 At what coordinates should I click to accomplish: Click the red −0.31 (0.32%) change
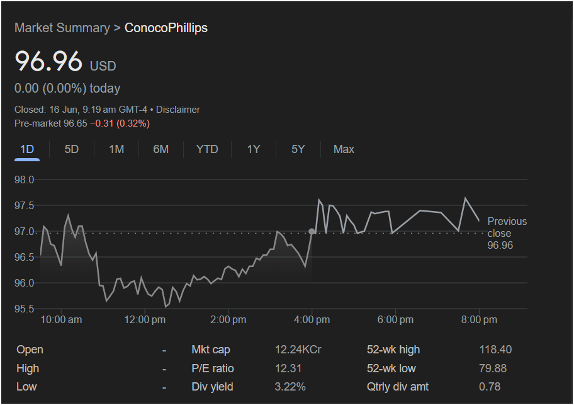(120, 123)
